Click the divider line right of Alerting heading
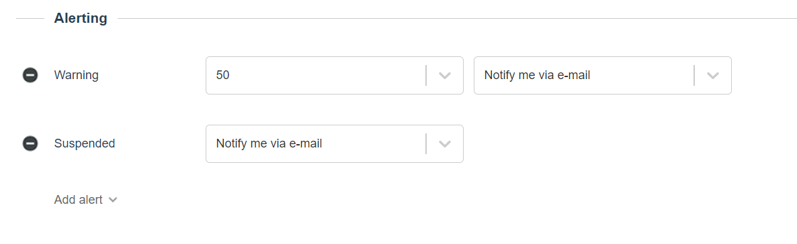The image size is (797, 244). 457,19
